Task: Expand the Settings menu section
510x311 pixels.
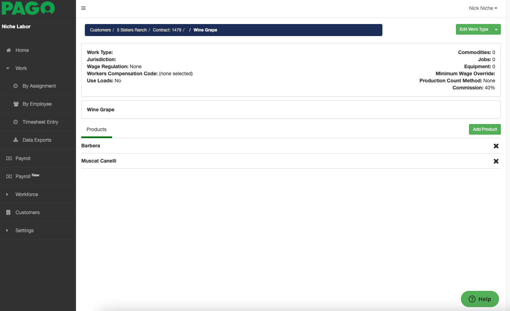Action: [24, 230]
